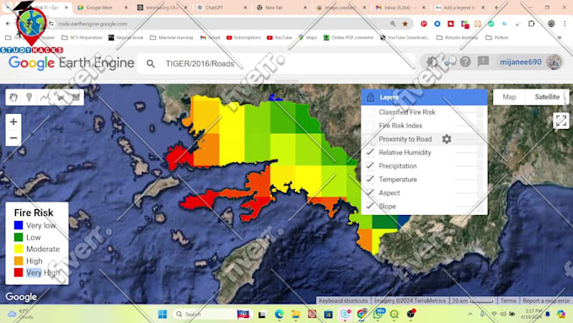This screenshot has width=573, height=323.
Task: Switch to the ChatGPT browser tab
Action: (x=222, y=8)
